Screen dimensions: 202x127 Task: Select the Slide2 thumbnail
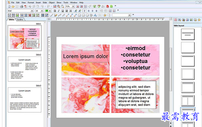(x=25, y=69)
